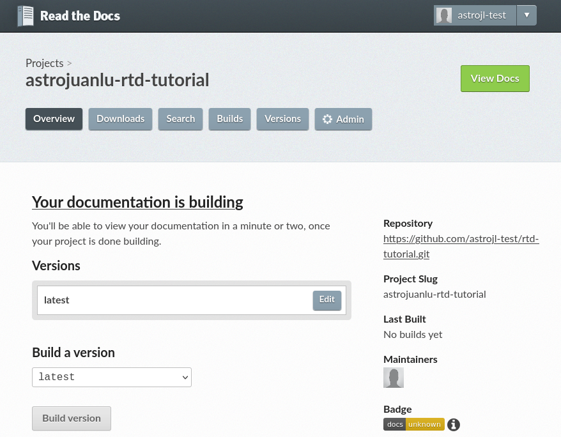Click the badge info icon
Screen dimensions: 561x437
click(454, 425)
